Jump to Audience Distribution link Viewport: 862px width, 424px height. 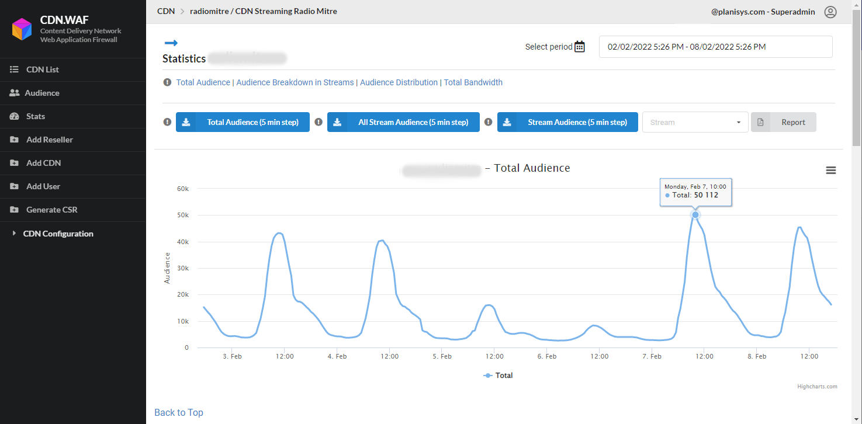pos(399,82)
